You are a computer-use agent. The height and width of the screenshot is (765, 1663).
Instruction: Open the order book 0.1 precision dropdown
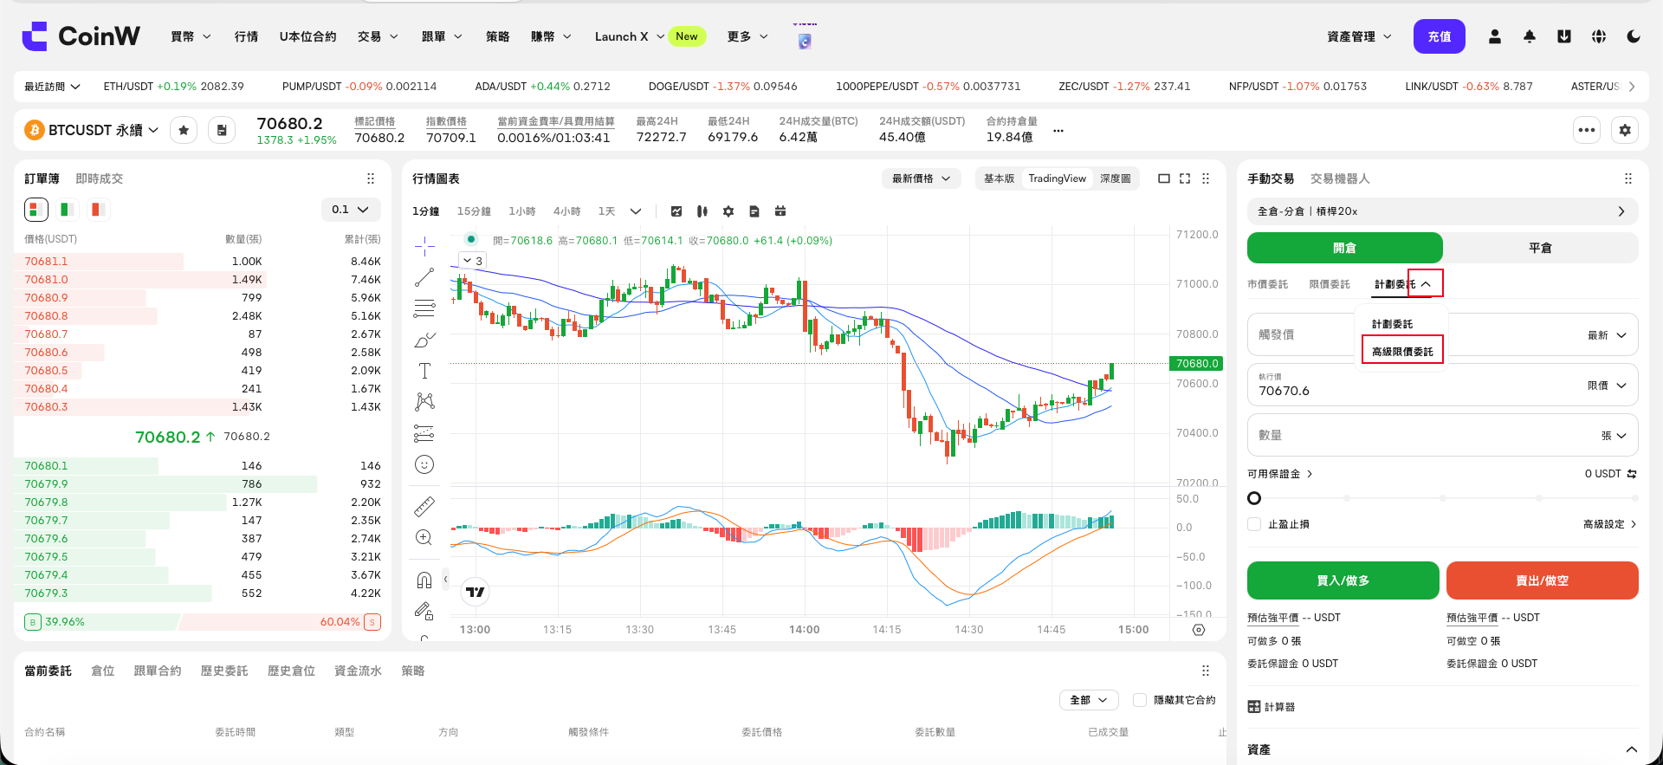(x=350, y=210)
